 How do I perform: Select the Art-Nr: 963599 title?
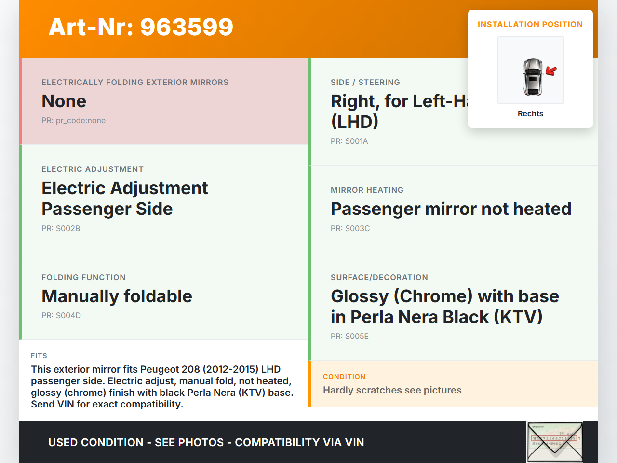click(x=141, y=27)
